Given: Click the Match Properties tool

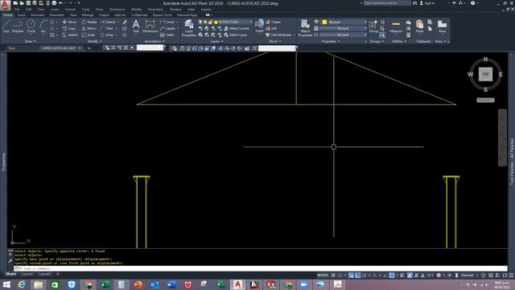Looking at the screenshot, I should click(305, 28).
